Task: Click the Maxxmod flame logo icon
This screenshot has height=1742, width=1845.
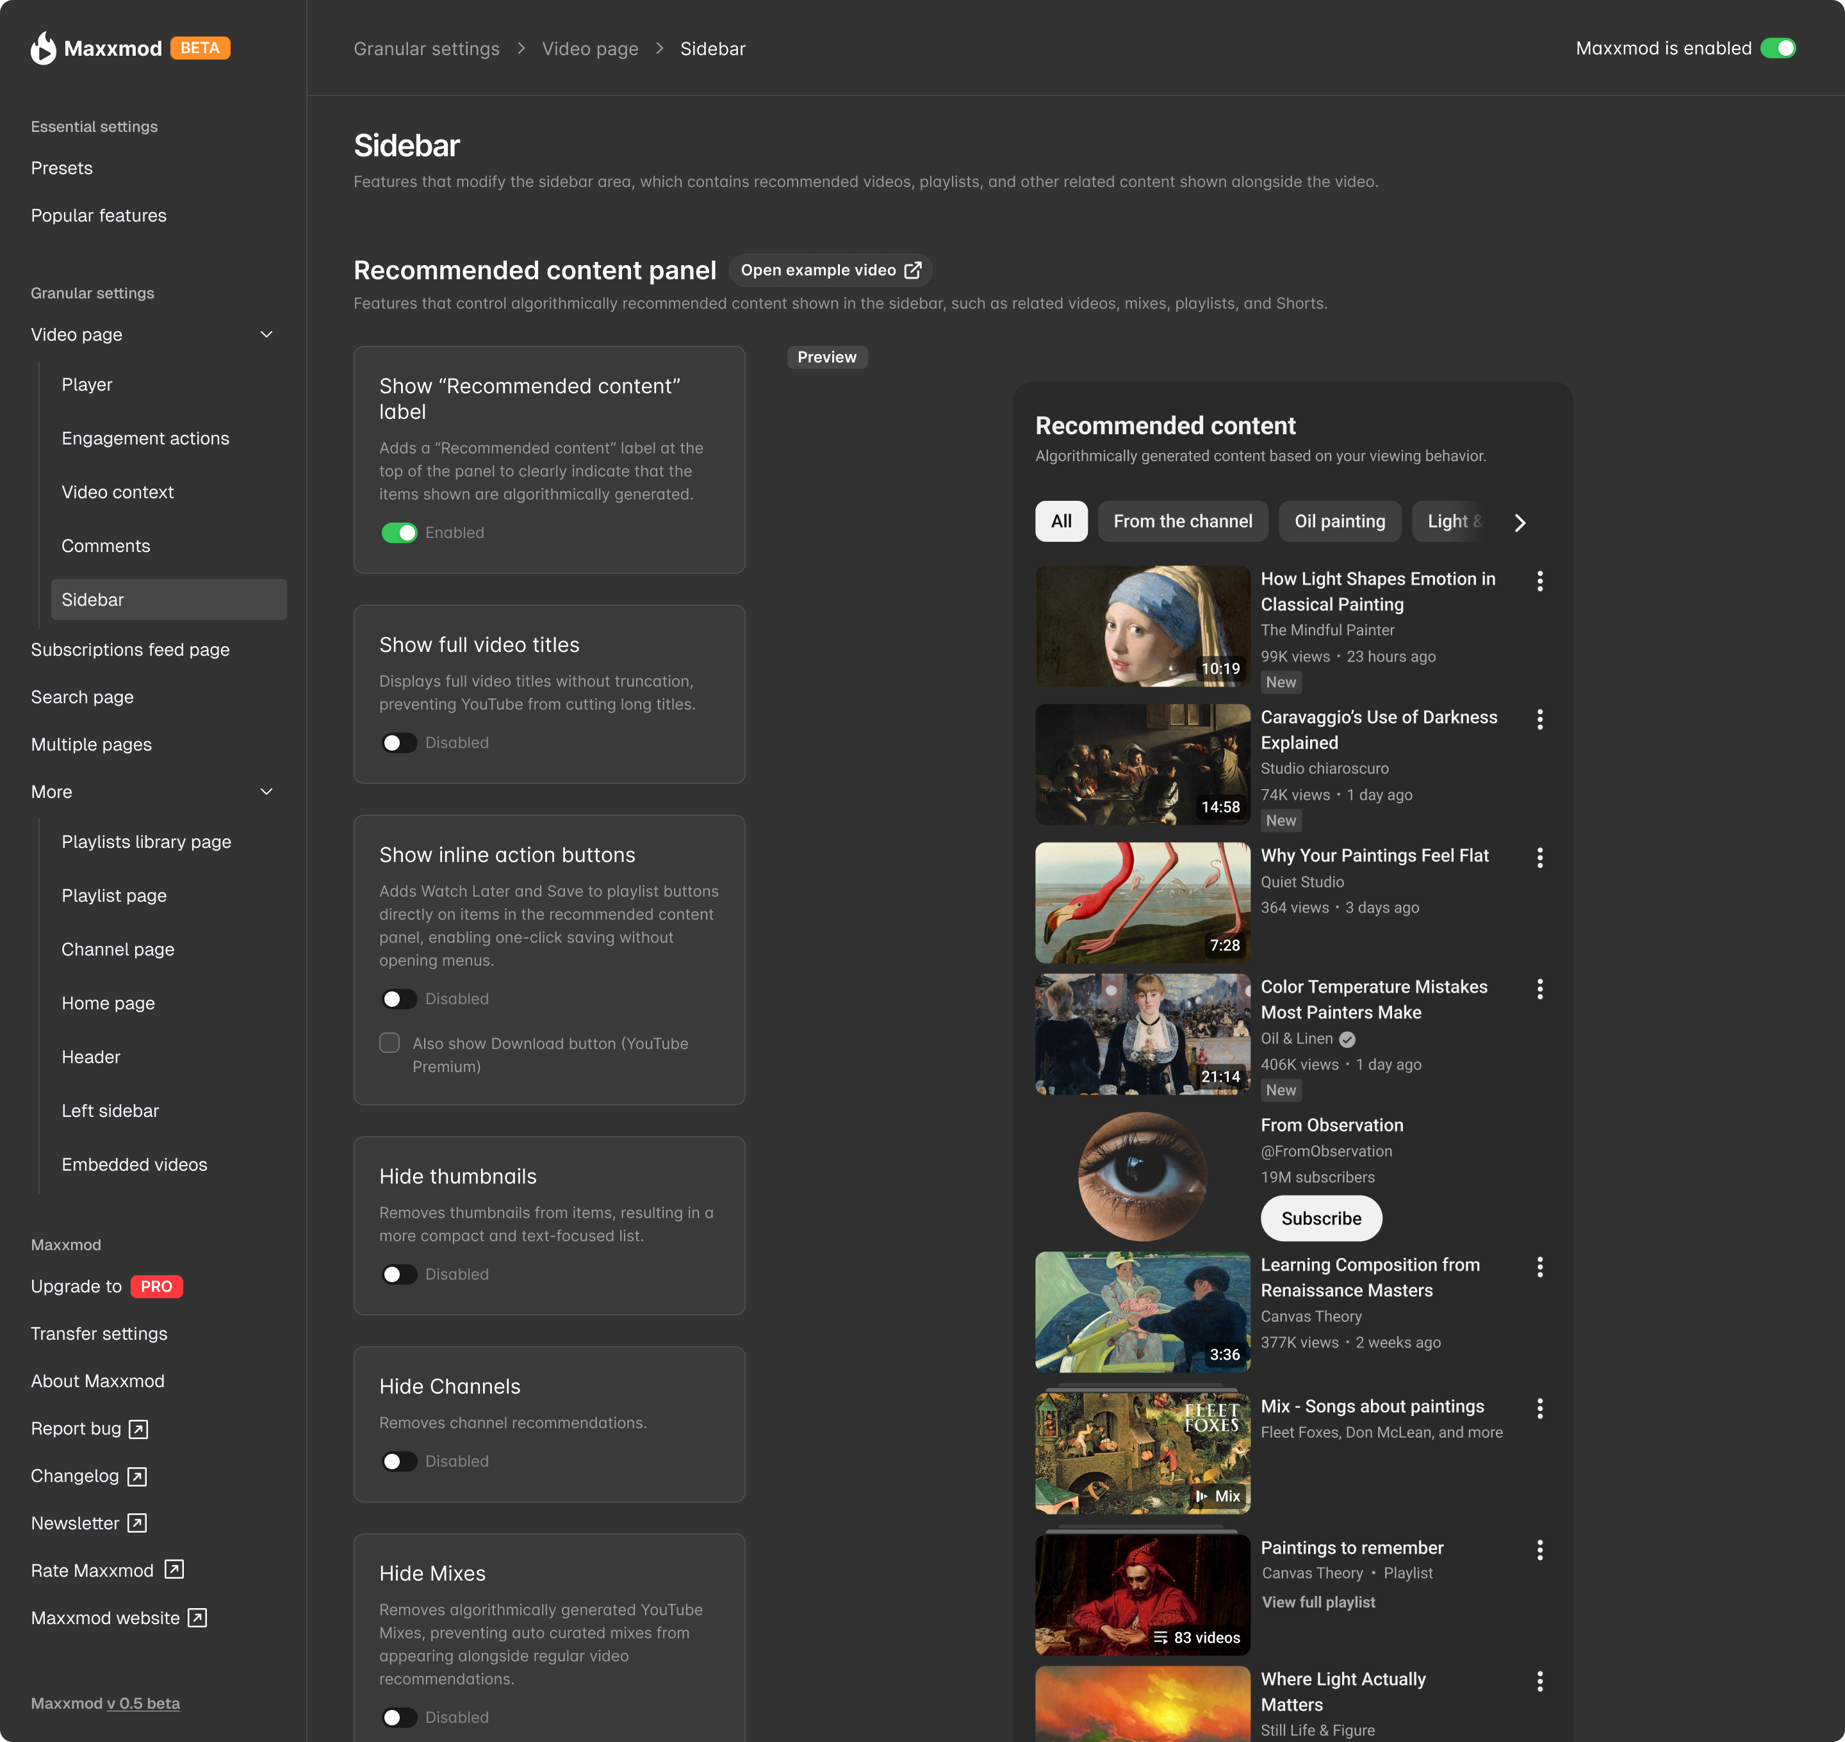Action: coord(43,48)
